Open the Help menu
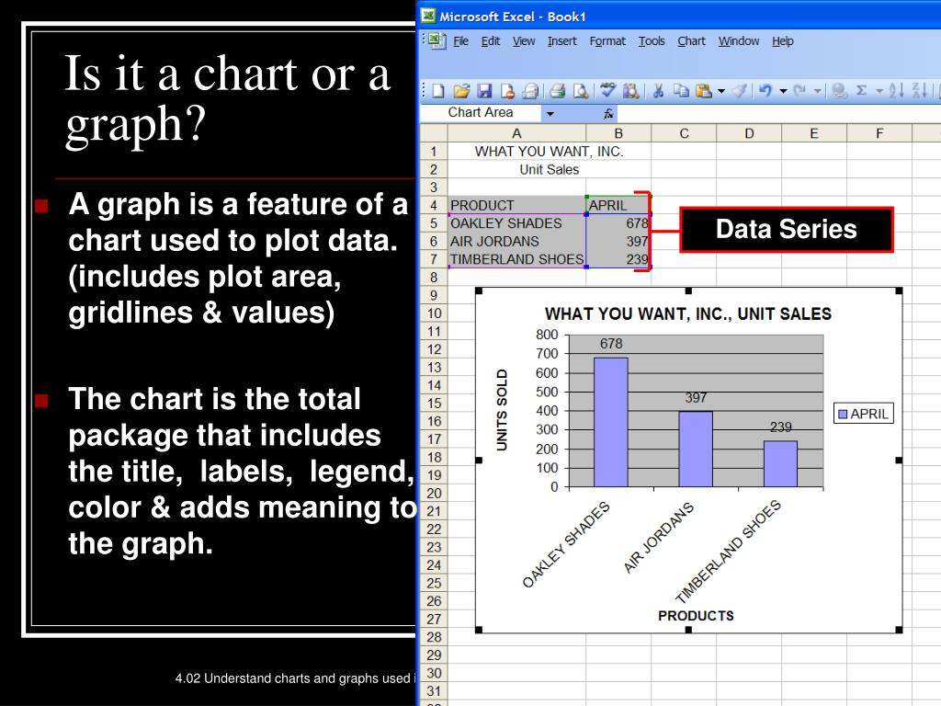941x706 pixels. [783, 40]
